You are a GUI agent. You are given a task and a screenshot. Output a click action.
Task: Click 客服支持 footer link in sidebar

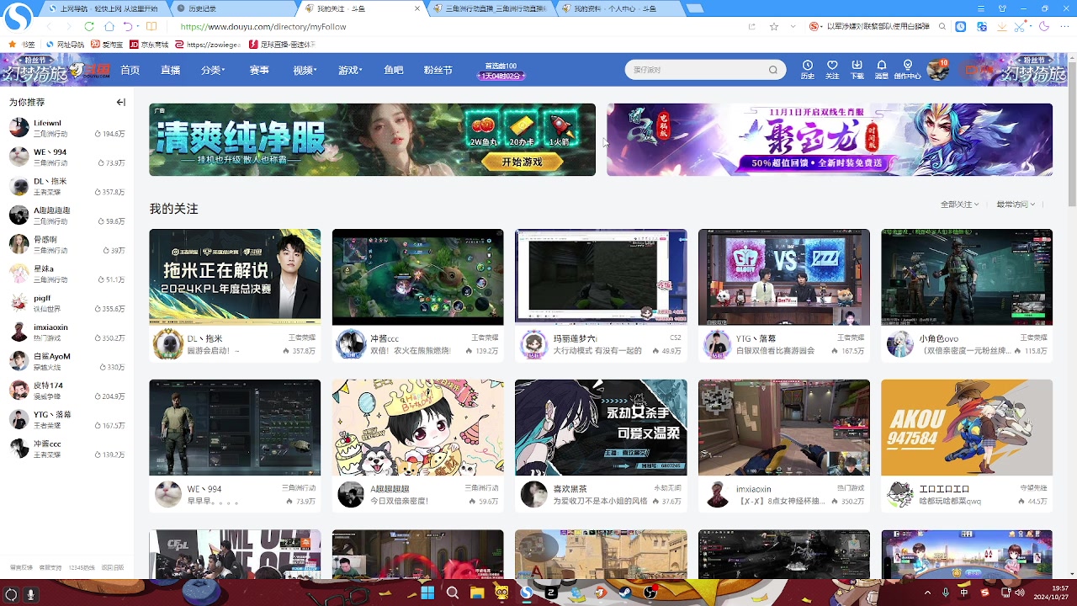[50, 568]
